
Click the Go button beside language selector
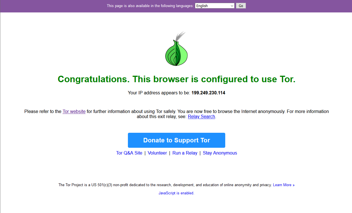[x=241, y=6]
